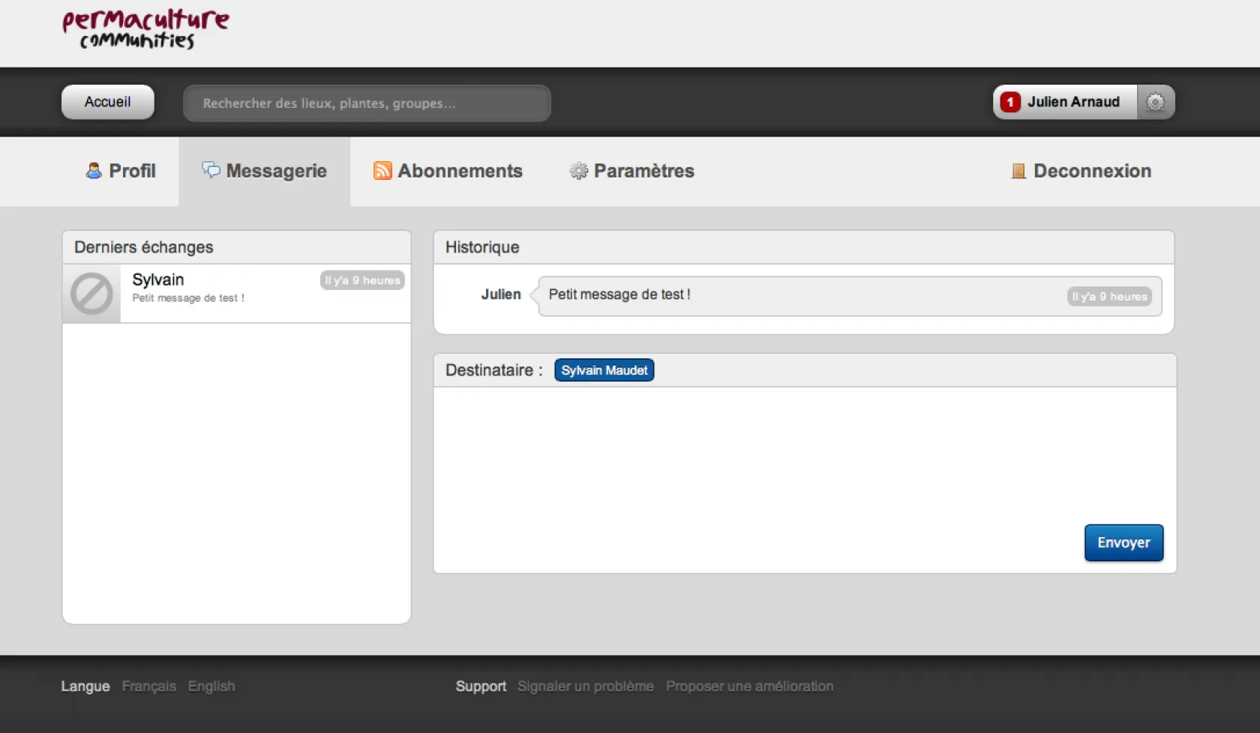
Task: Click the orange RSS Abonnements icon
Action: (382, 171)
